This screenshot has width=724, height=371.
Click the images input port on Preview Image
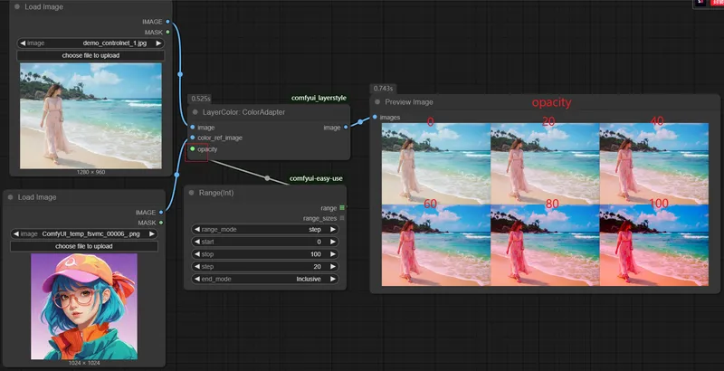pos(375,117)
